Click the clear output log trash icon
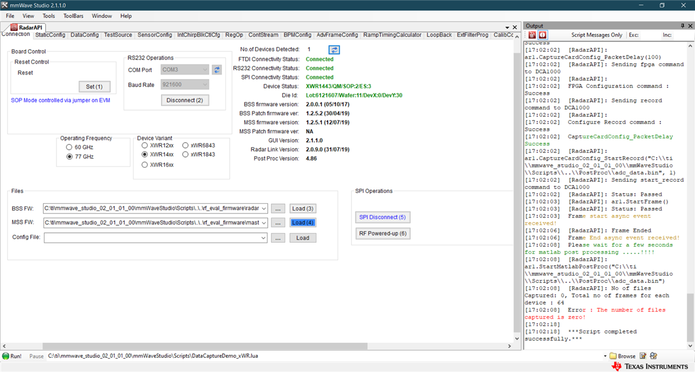This screenshot has height=372, width=695. pyautogui.click(x=532, y=35)
